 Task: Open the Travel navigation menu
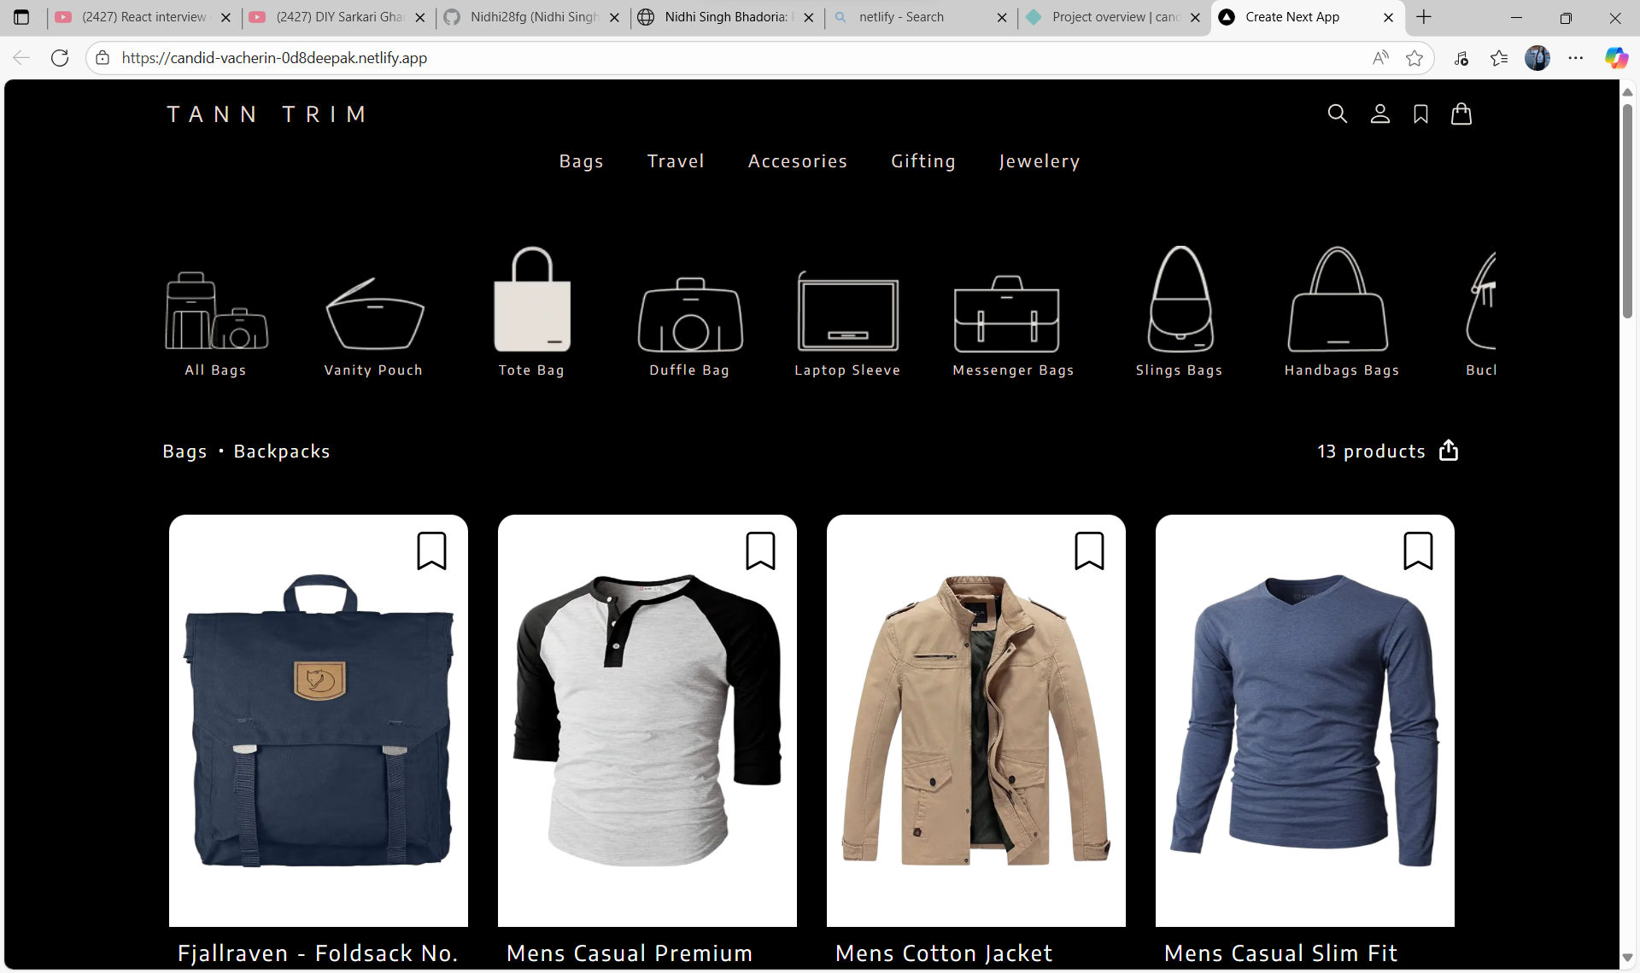(x=676, y=161)
